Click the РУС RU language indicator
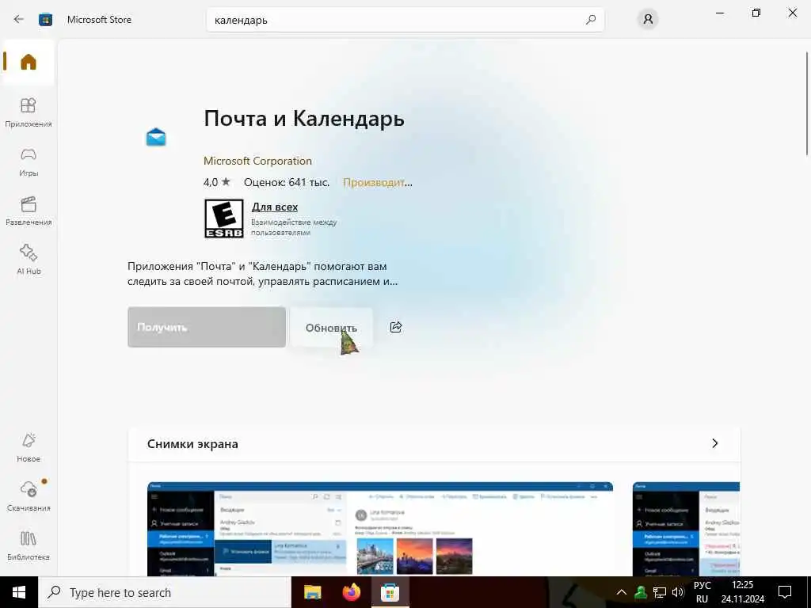Image resolution: width=811 pixels, height=608 pixels. coord(702,592)
